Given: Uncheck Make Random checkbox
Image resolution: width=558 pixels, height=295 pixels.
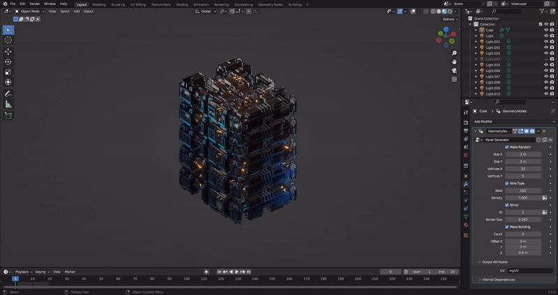Looking at the screenshot, I should pyautogui.click(x=507, y=147).
